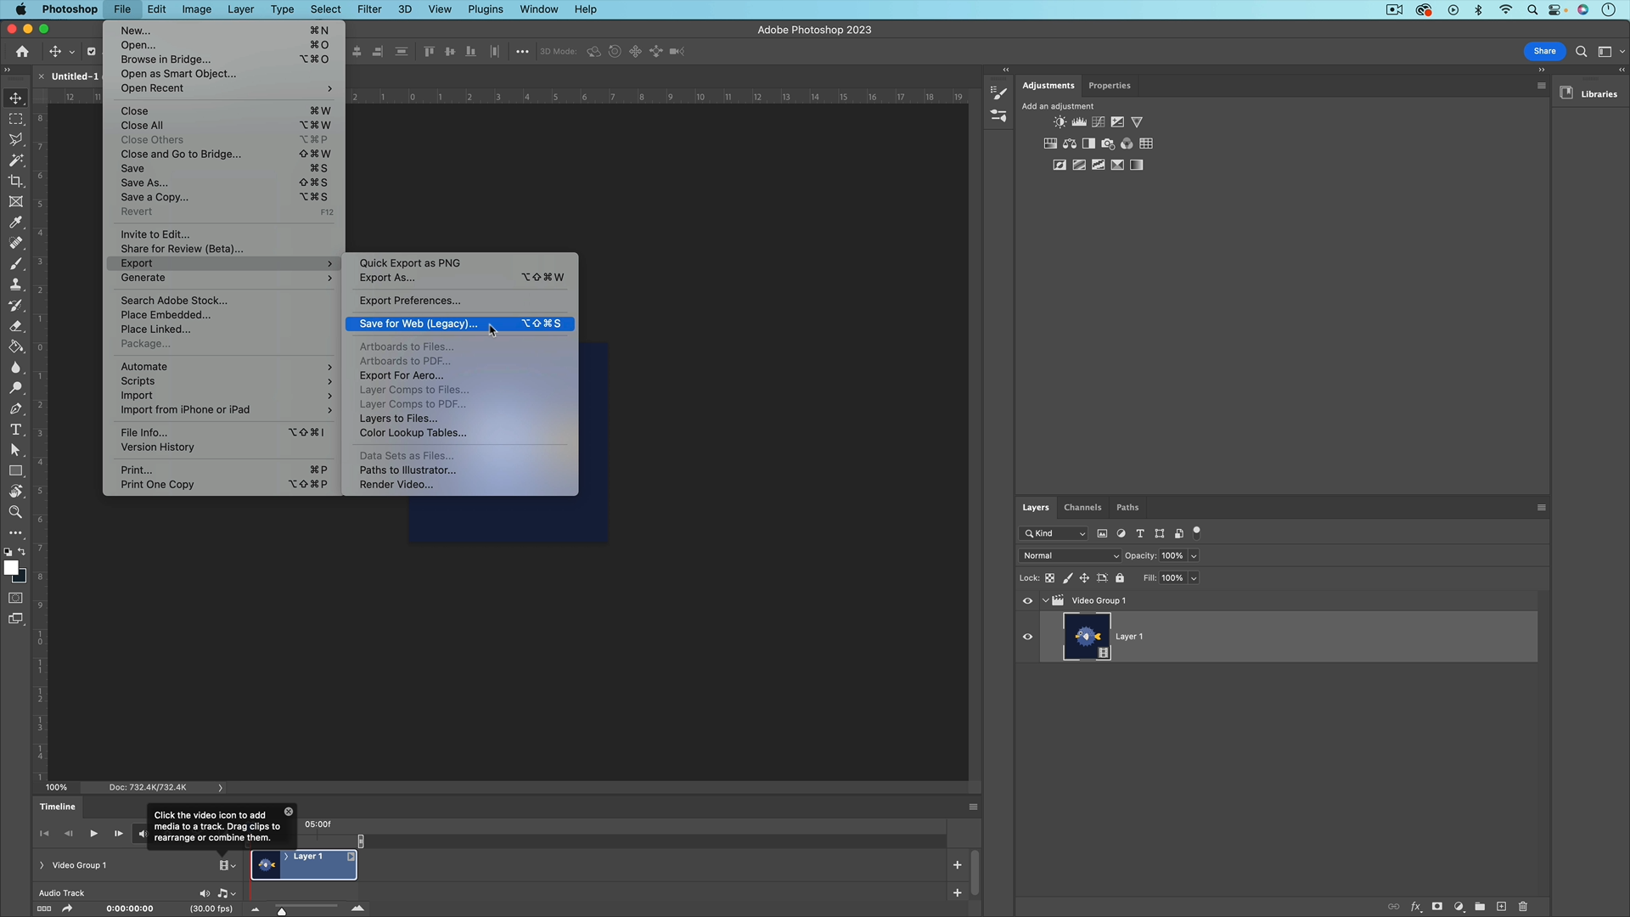The image size is (1630, 917).
Task: Expand the Video Group 1 row in timeline
Action: click(x=41, y=865)
